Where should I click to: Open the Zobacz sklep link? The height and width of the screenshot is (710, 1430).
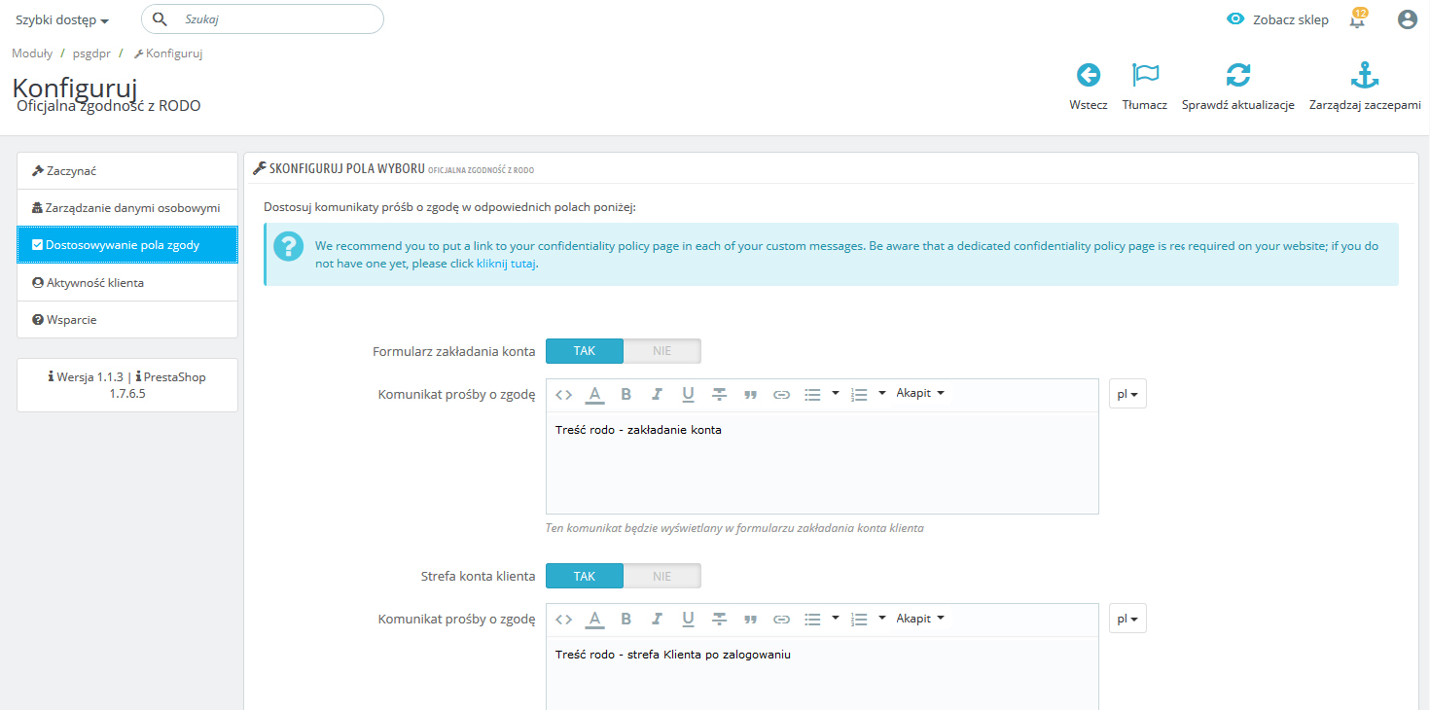pyautogui.click(x=1277, y=19)
